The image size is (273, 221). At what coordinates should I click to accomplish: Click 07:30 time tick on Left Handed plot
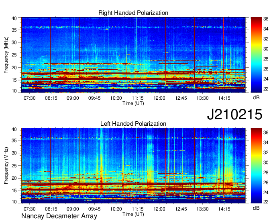(x=30, y=209)
